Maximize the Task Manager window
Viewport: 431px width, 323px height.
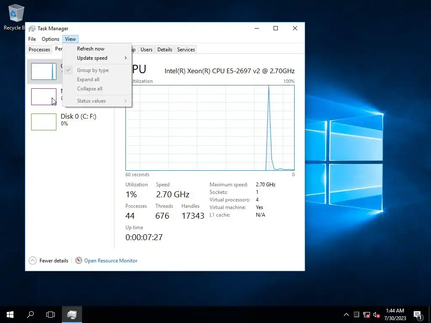276,28
